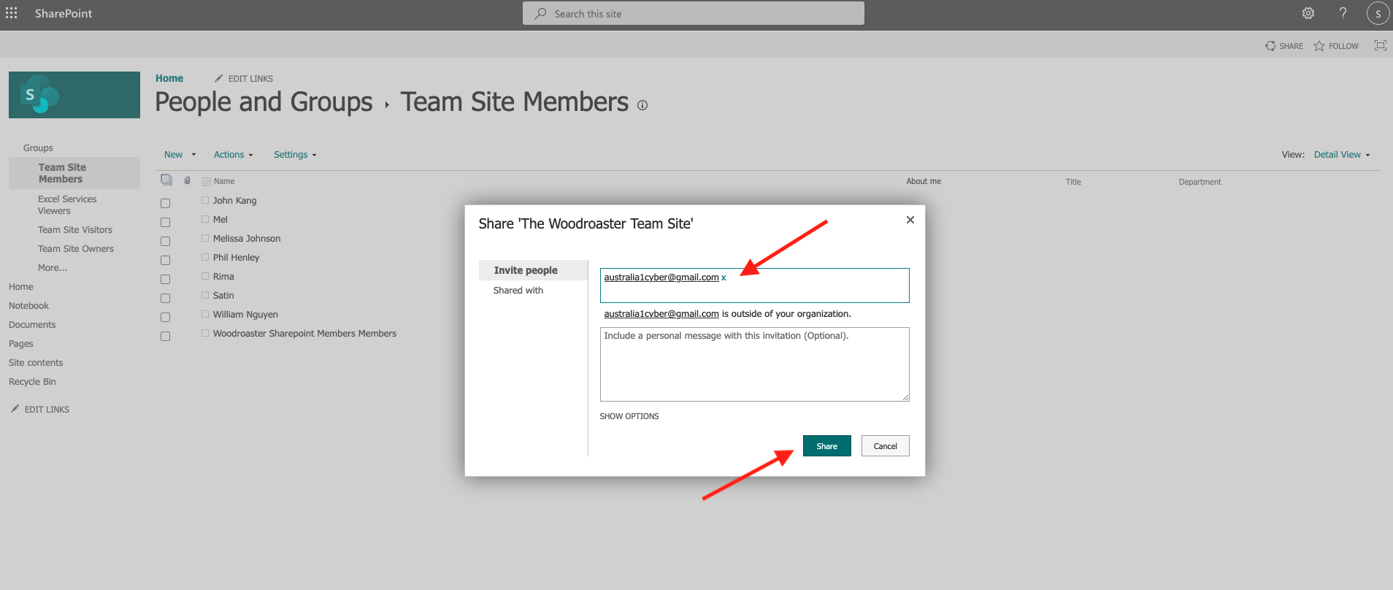Viewport: 1393px width, 590px height.
Task: Click the australia1cyber@gmail.com chip in the invite box
Action: click(x=661, y=277)
